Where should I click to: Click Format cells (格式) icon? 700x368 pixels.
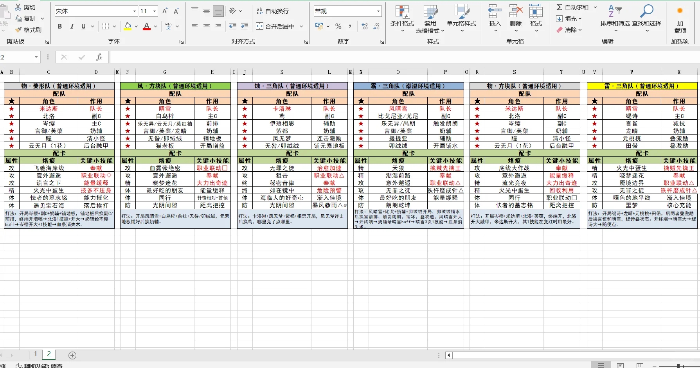click(536, 12)
